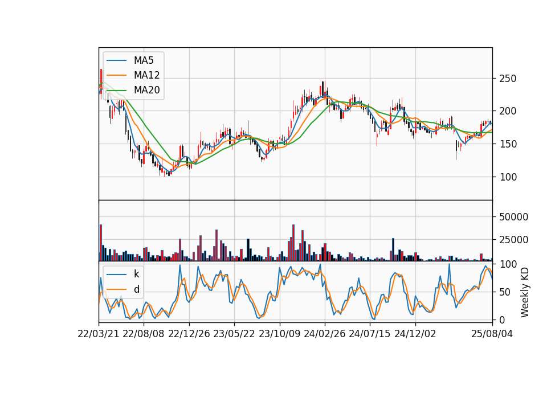547x393 pixels.
Task: Click the Weekly KD axis title
Action: click(x=525, y=292)
